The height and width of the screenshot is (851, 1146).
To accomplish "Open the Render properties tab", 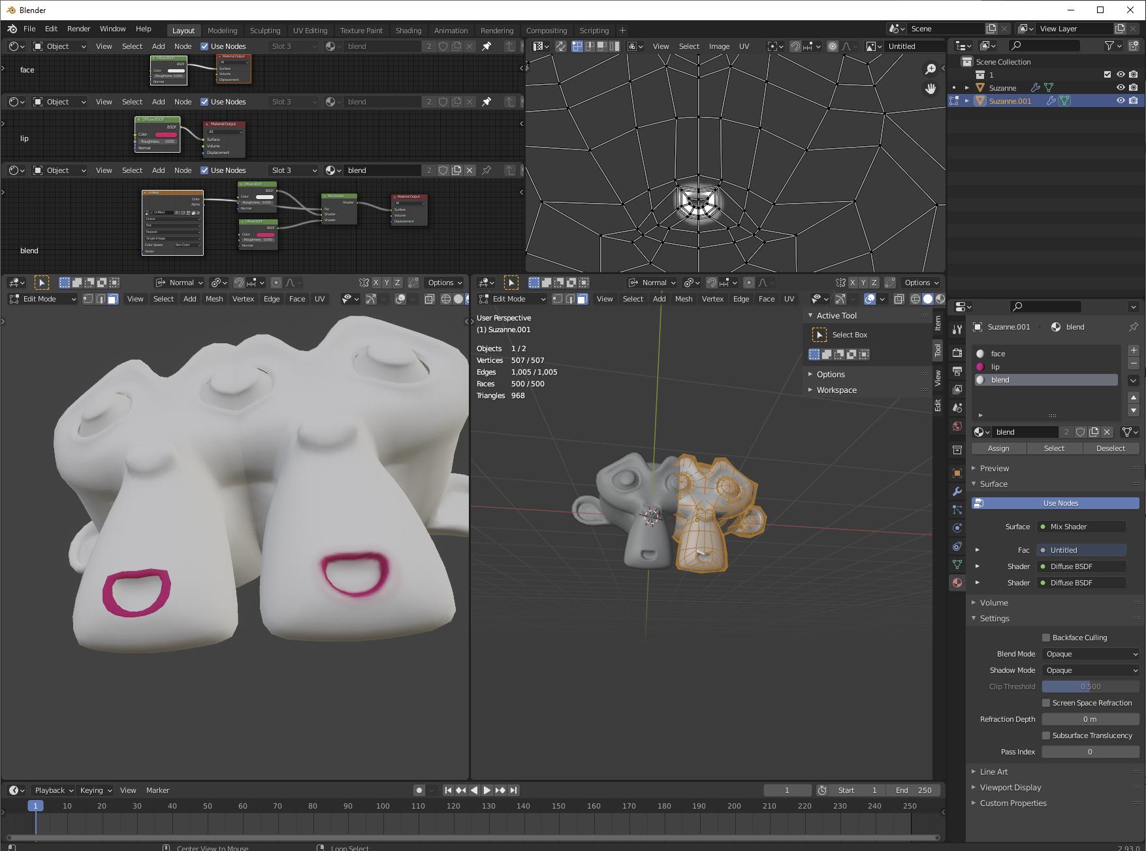I will pos(957,352).
